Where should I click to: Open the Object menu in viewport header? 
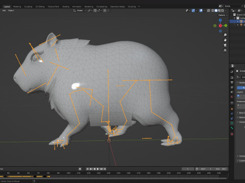[11, 11]
